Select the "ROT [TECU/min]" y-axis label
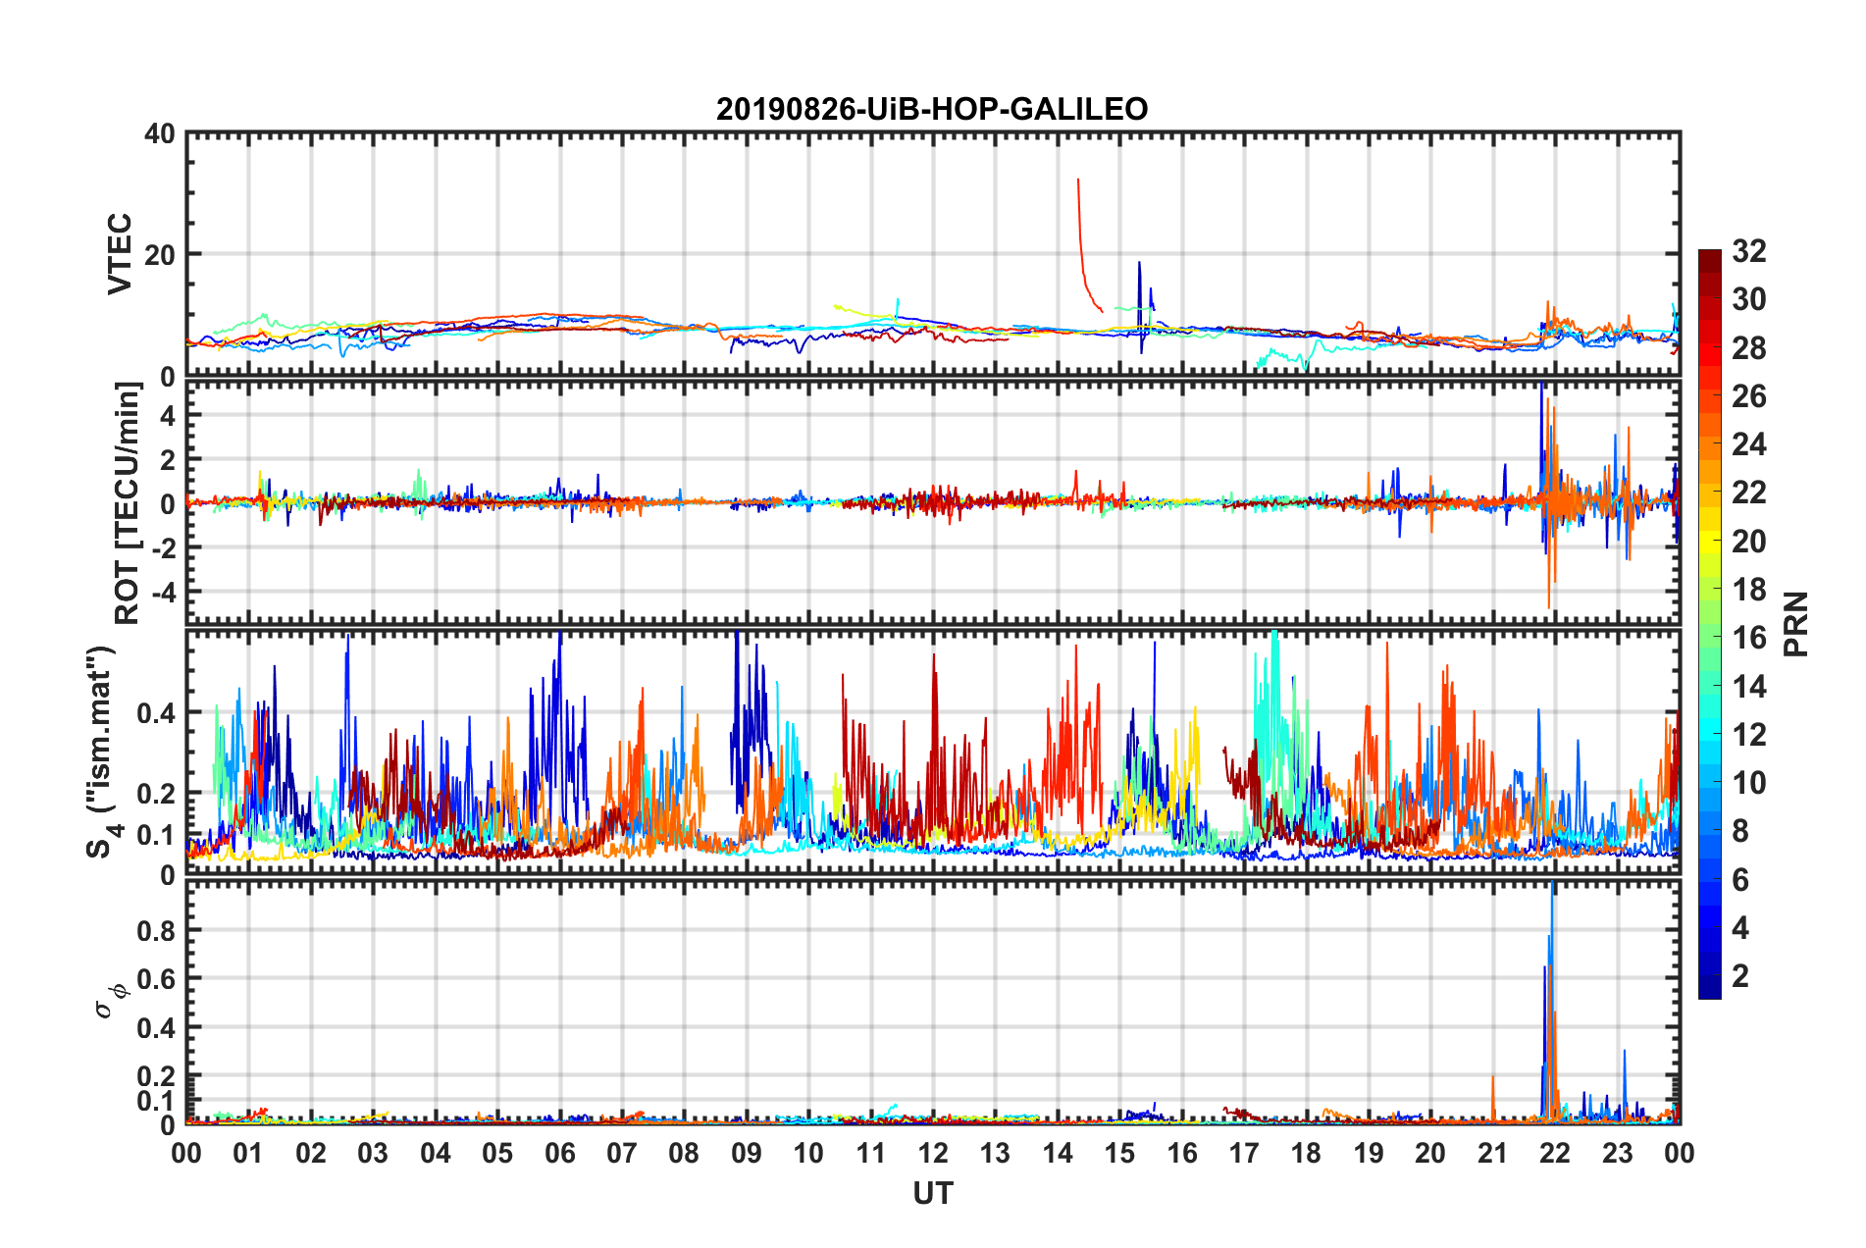This screenshot has width=1866, height=1248. [x=128, y=503]
